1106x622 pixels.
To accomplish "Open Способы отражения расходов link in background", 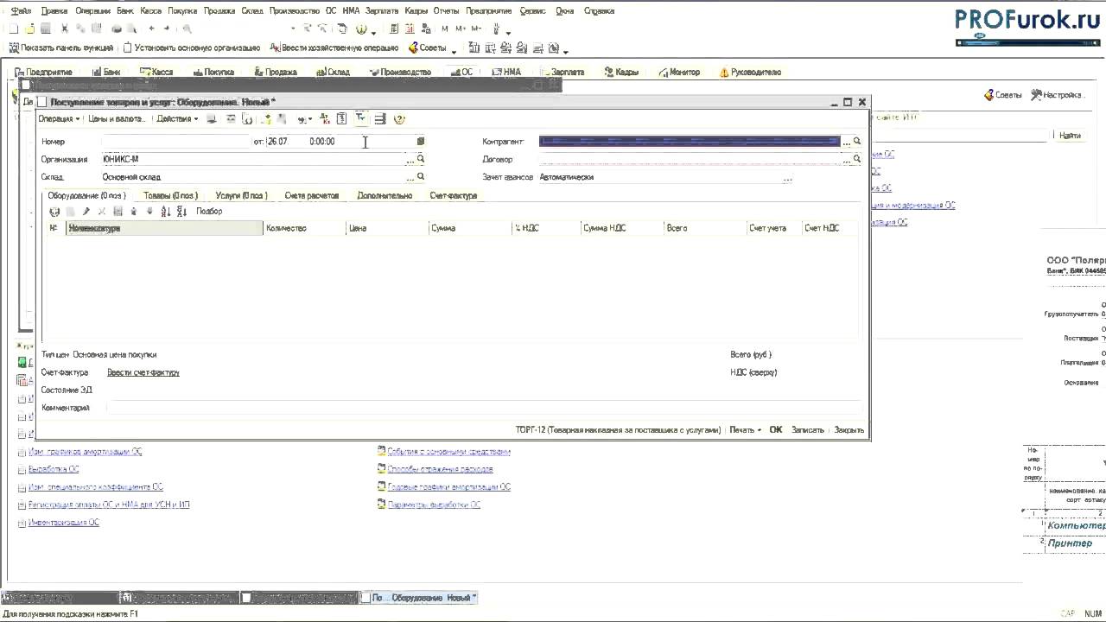I will tap(441, 469).
